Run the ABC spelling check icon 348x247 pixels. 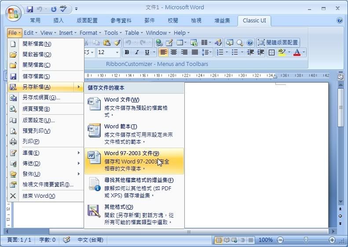[63, 9]
